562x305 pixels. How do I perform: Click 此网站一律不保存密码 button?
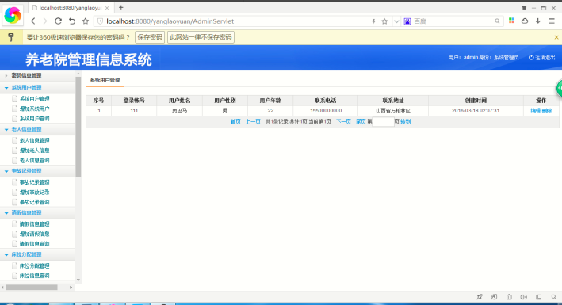tap(201, 37)
